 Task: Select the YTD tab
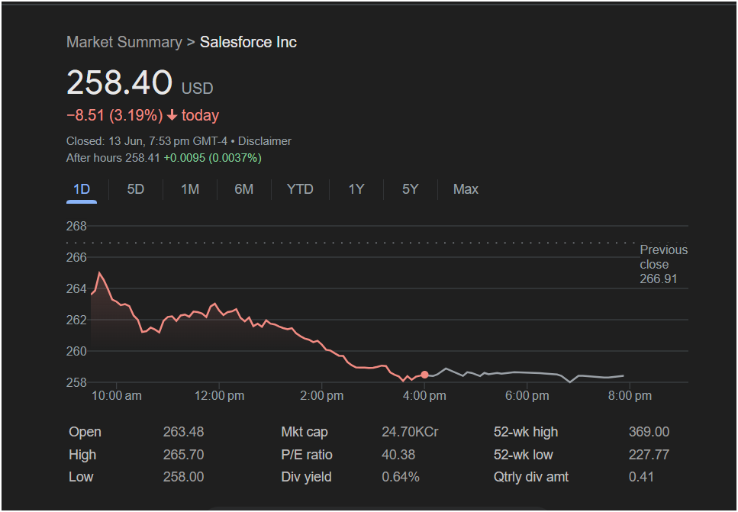pos(300,189)
